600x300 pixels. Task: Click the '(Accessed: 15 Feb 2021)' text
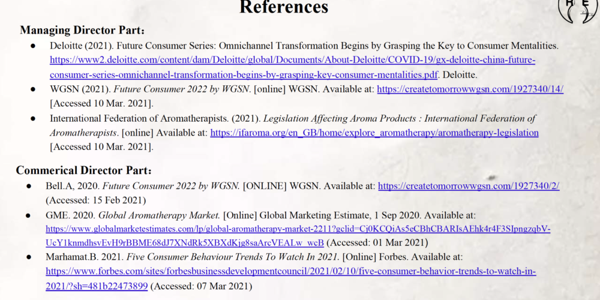(x=95, y=200)
